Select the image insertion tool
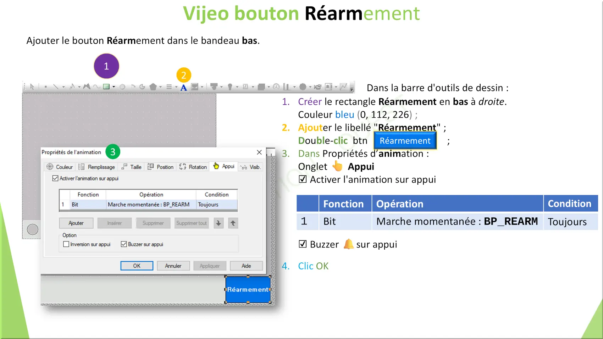 [195, 87]
